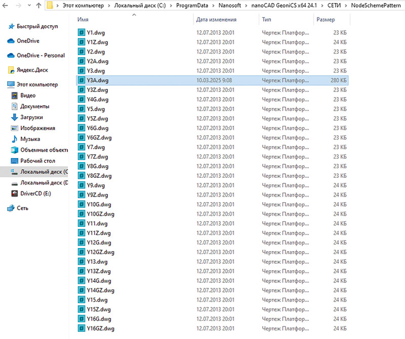Sort files by Имя column header
405x339 pixels.
(84, 20)
